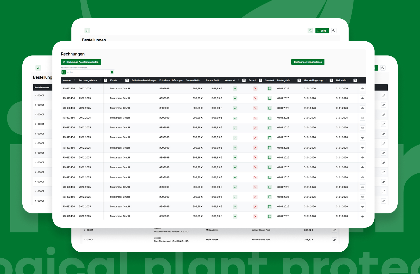Click the eye icon in first invoice row
Viewport: 420px width, 274px height.
[x=362, y=89]
